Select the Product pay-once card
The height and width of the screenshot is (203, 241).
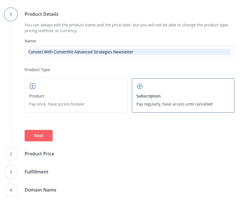pyautogui.click(x=76, y=95)
